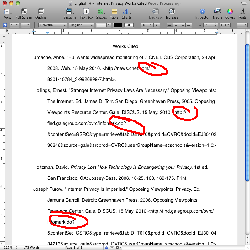Align text right
Image resolution: width=250 pixels, height=250 pixels.
(x=182, y=25)
